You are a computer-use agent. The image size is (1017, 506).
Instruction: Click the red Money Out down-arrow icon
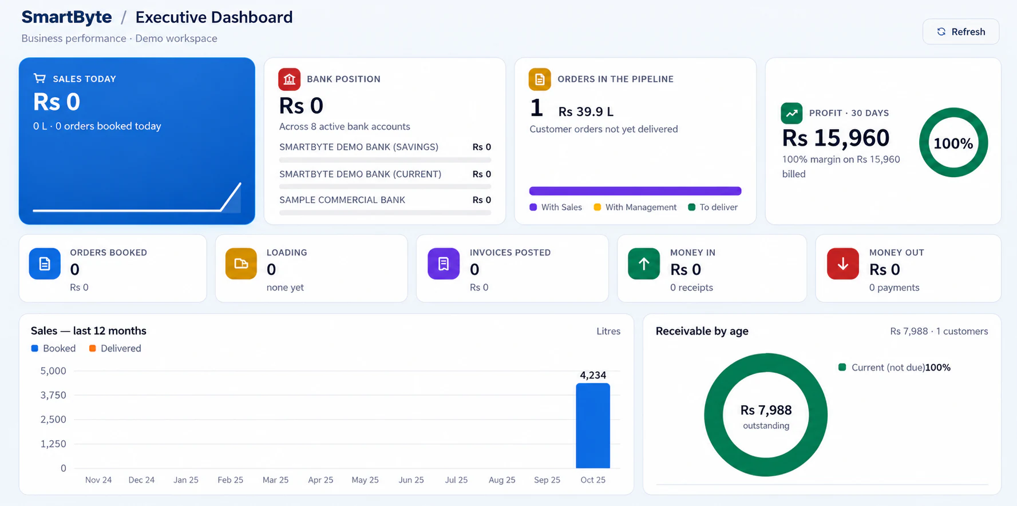(843, 264)
